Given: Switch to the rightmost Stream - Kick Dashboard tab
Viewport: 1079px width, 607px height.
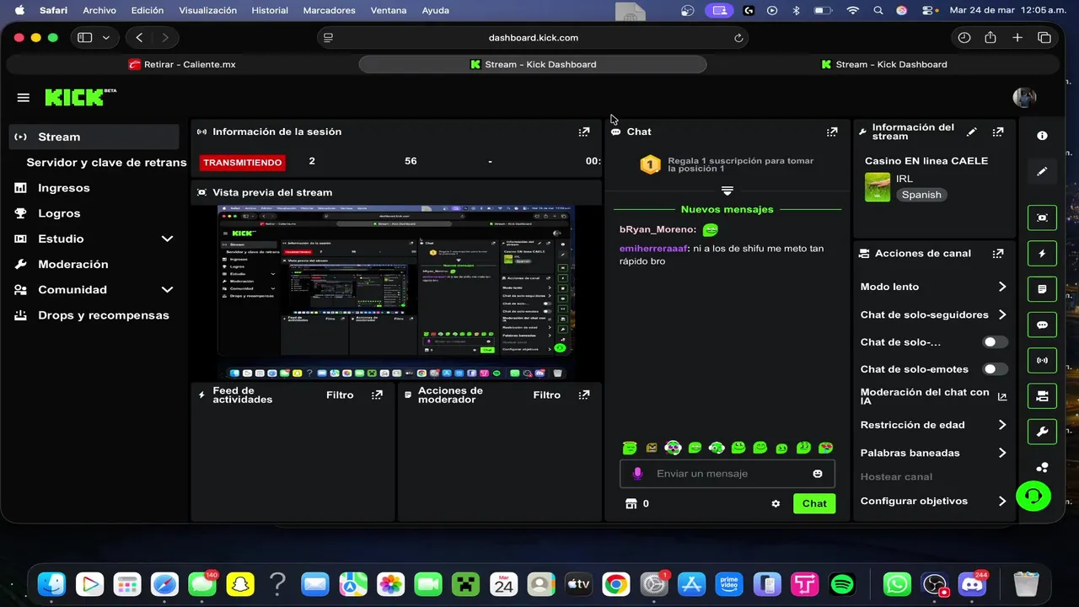Looking at the screenshot, I should pos(884,64).
